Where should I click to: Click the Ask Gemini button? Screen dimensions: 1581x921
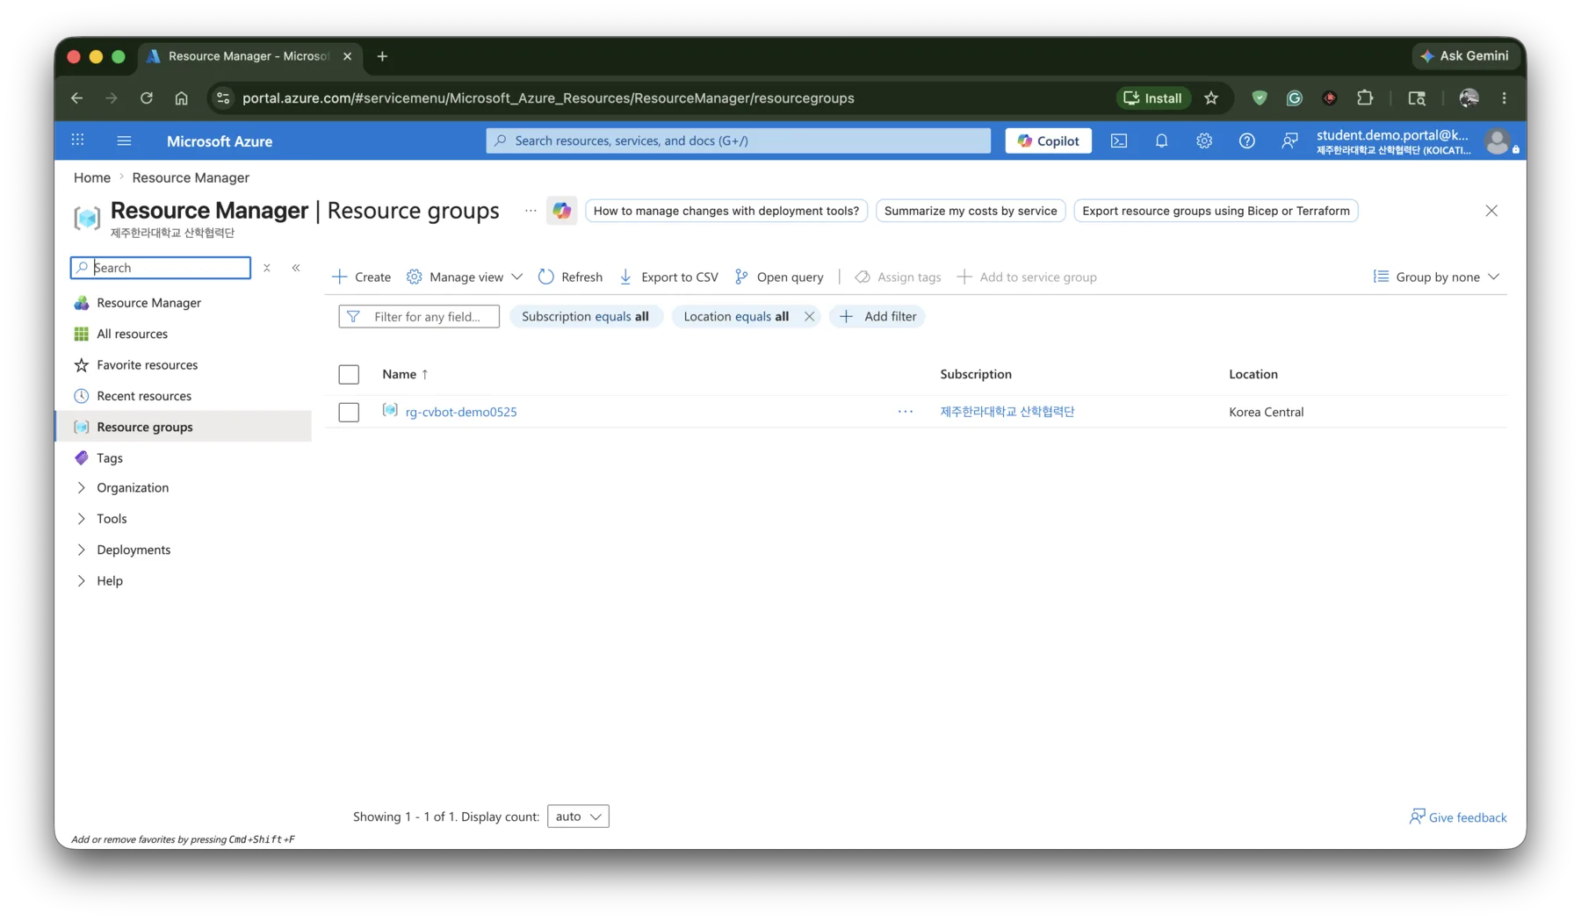[x=1464, y=56]
